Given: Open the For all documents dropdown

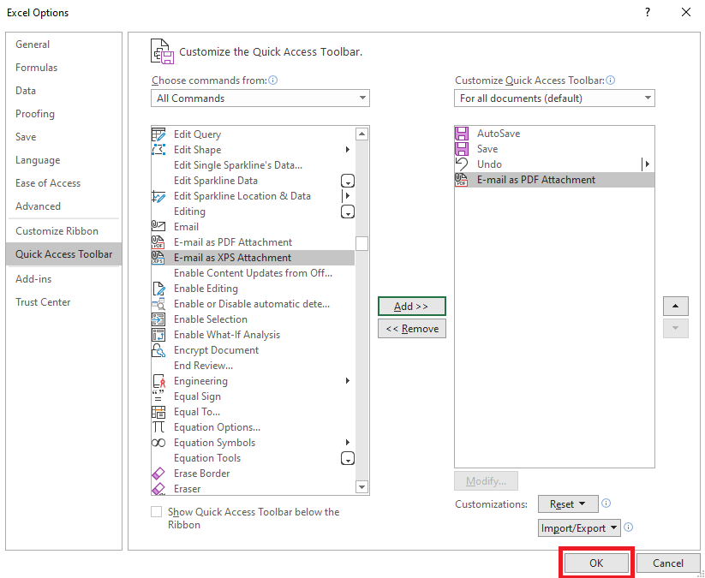Looking at the screenshot, I should 554,98.
